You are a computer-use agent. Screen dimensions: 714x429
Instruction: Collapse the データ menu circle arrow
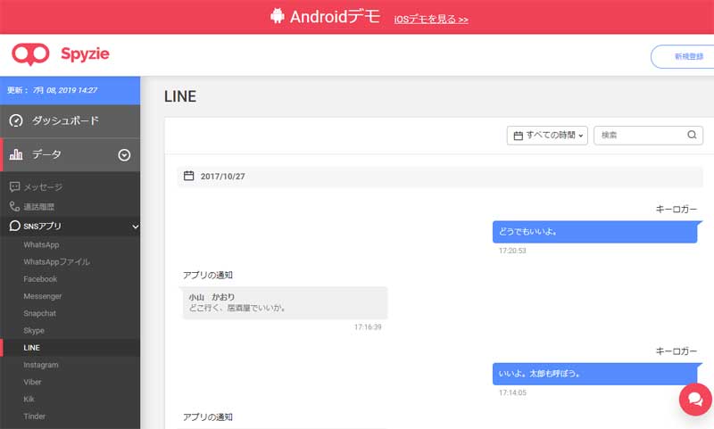[x=124, y=155]
